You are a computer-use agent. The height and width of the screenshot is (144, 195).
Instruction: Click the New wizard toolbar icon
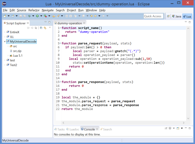[x=5, y=16]
